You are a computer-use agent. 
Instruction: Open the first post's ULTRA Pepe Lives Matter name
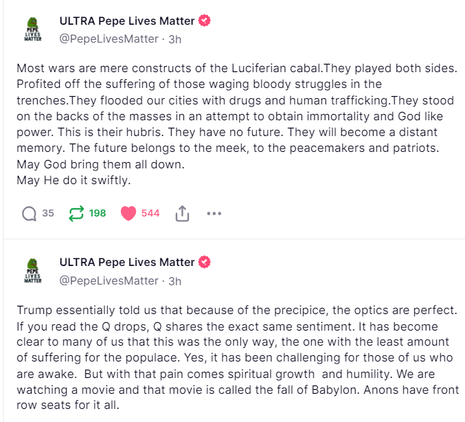tap(127, 21)
